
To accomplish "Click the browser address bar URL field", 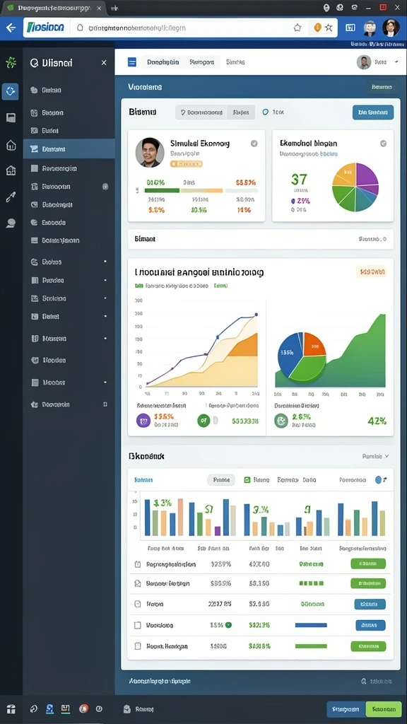I will [184, 28].
